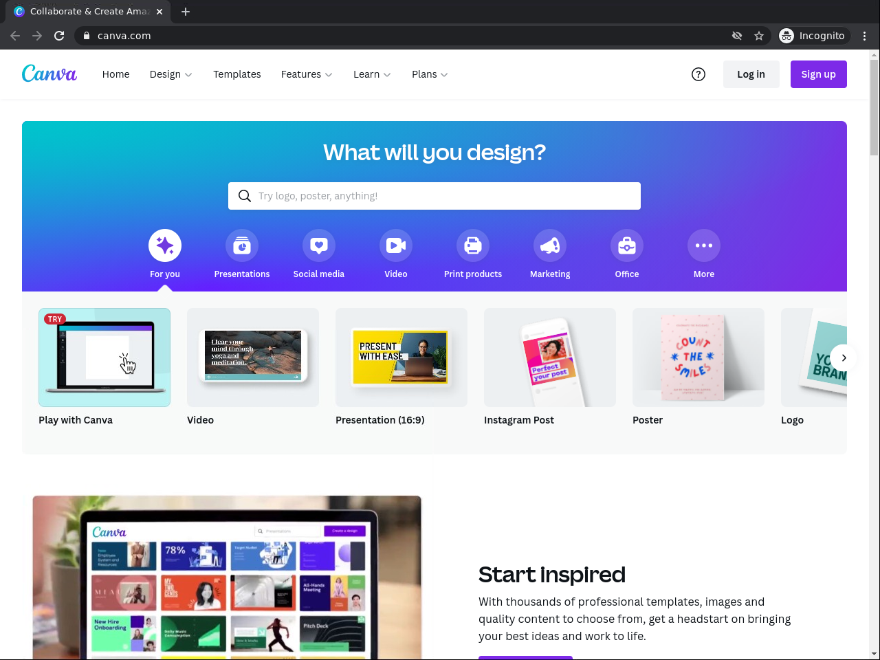
Task: Click the Play with Canva label
Action: click(76, 420)
